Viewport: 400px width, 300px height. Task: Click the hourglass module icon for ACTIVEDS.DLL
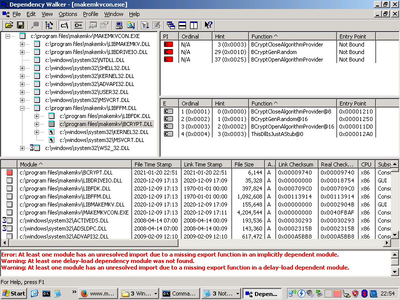[7, 220]
